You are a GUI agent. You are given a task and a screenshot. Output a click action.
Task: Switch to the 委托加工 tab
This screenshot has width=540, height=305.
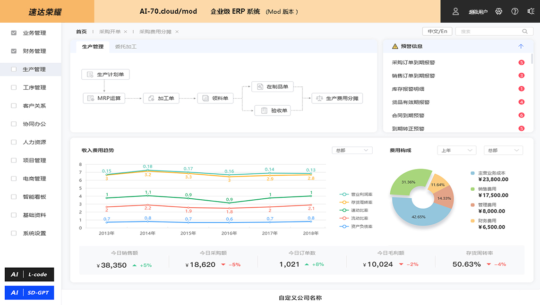[x=126, y=47]
